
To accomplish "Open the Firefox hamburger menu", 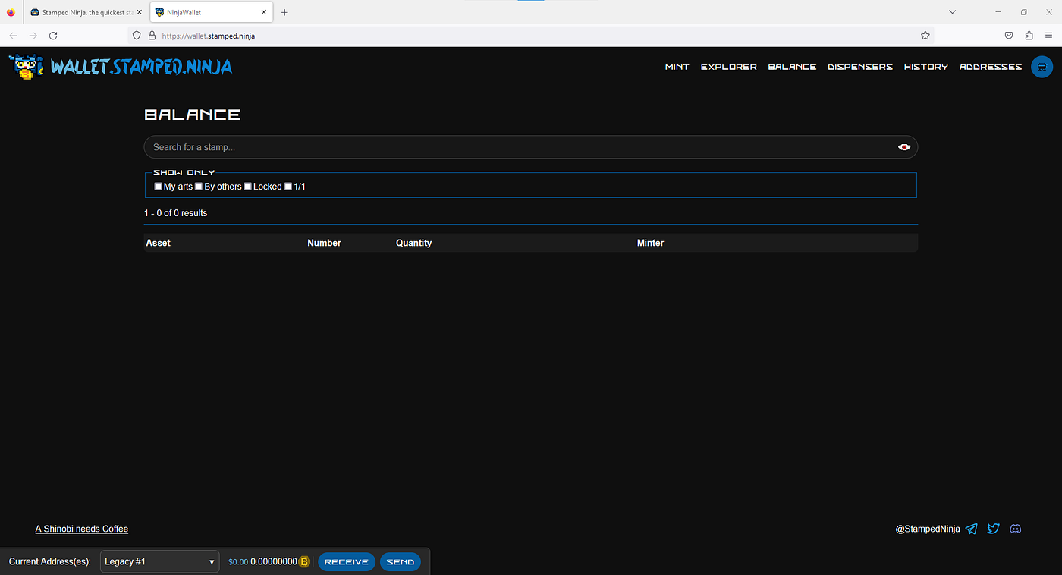I will (x=1049, y=36).
